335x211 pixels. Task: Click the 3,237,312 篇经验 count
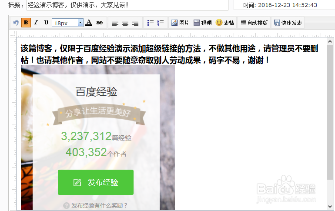tap(96, 136)
